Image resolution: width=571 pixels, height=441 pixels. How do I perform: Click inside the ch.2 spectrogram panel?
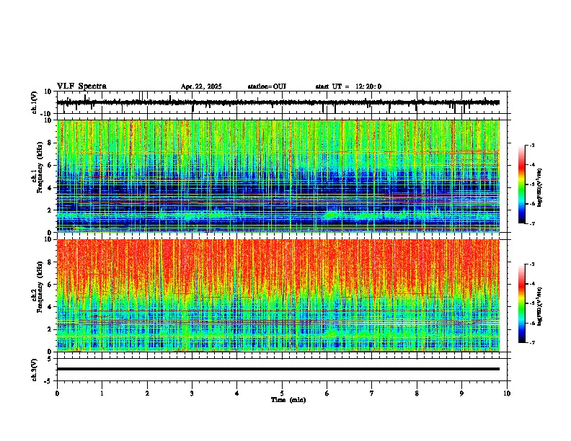[278, 295]
